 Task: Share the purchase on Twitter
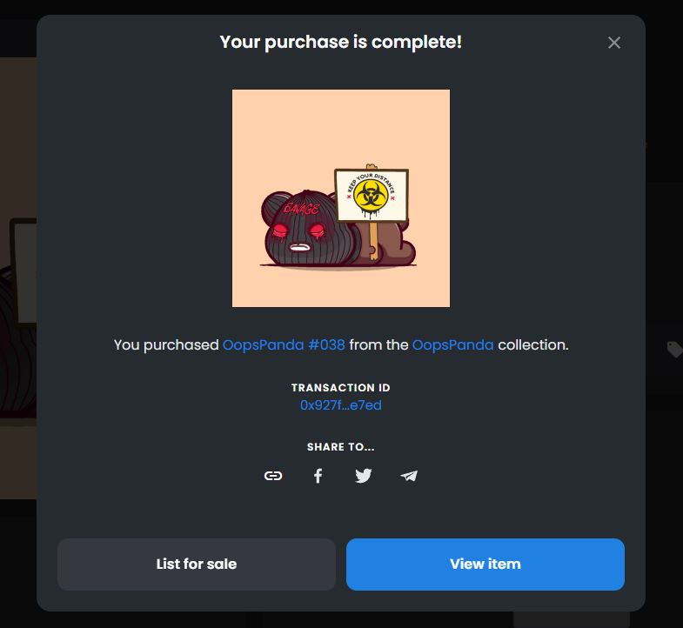click(x=364, y=476)
